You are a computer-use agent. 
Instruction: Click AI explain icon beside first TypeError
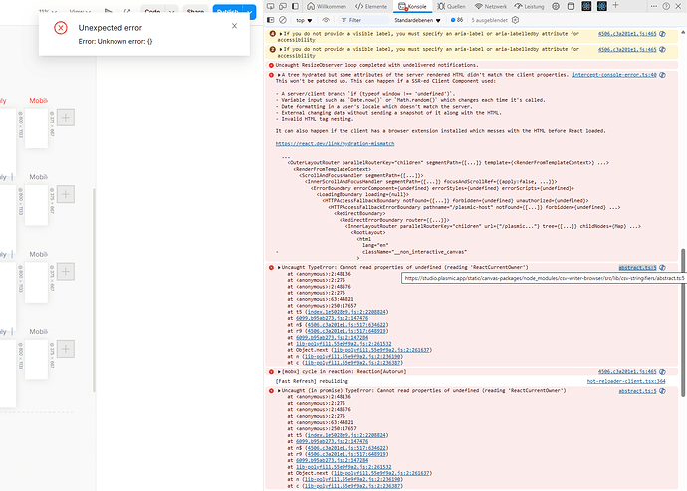click(662, 268)
